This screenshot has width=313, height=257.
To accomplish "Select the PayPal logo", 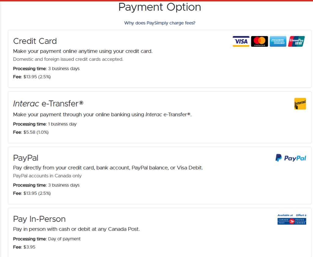I will click(x=290, y=158).
